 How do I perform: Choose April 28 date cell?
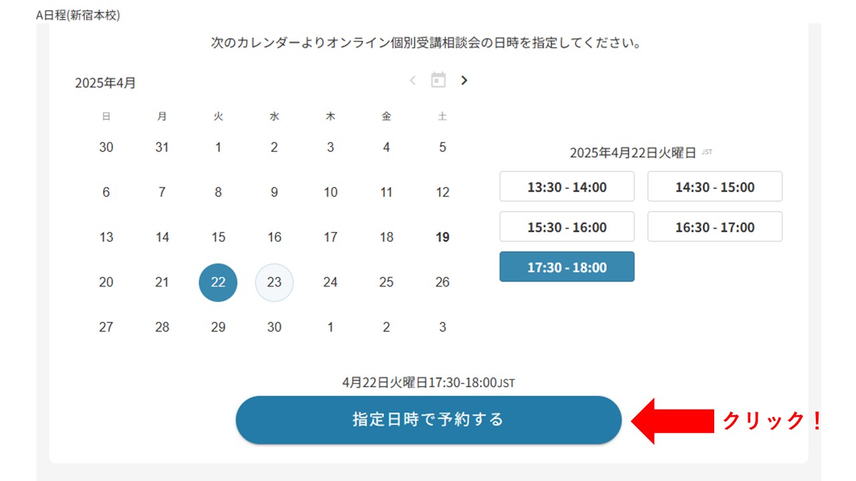tap(162, 327)
